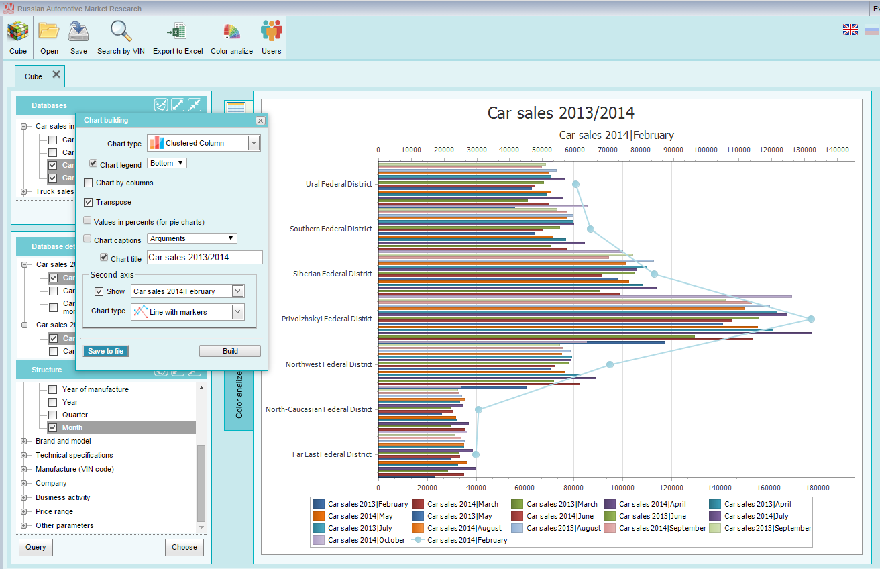Click the Chart title text field

[205, 258]
